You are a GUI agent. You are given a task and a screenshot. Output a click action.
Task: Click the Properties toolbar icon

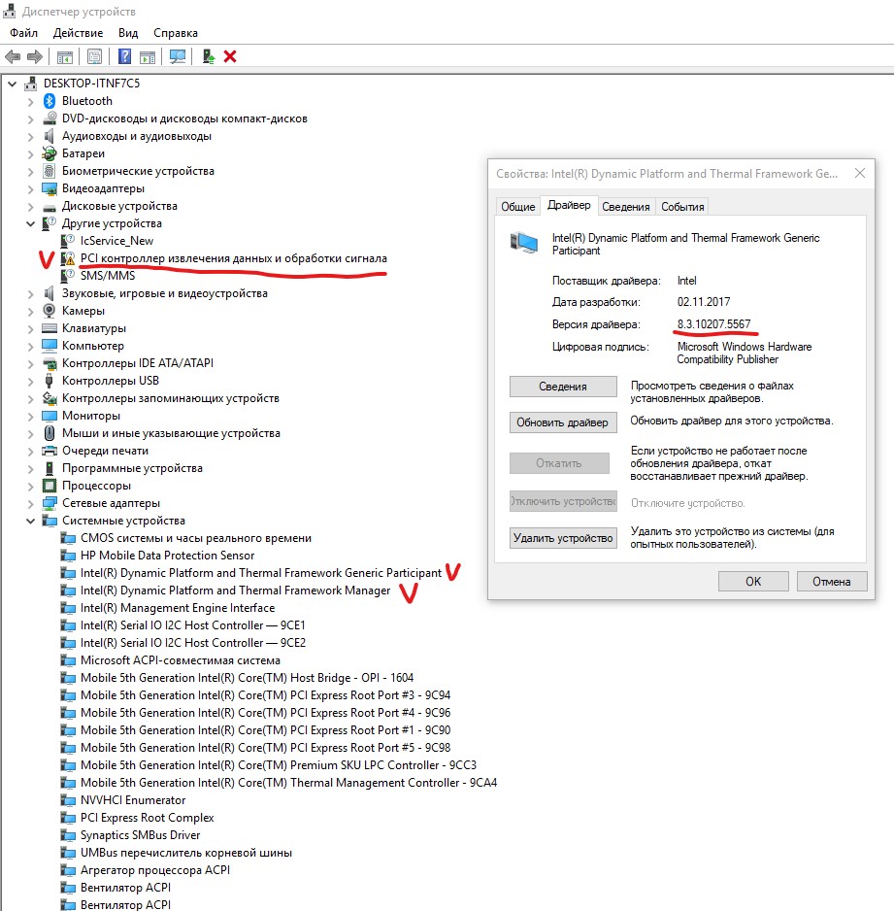94,57
